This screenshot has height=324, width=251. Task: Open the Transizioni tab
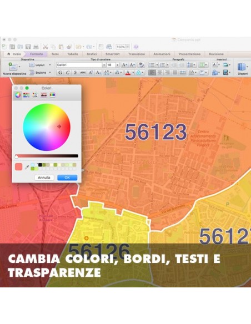(x=137, y=54)
